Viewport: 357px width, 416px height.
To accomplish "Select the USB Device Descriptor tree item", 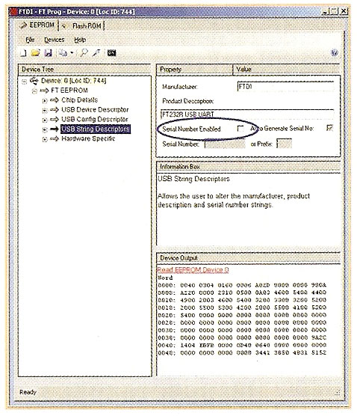I will [95, 109].
